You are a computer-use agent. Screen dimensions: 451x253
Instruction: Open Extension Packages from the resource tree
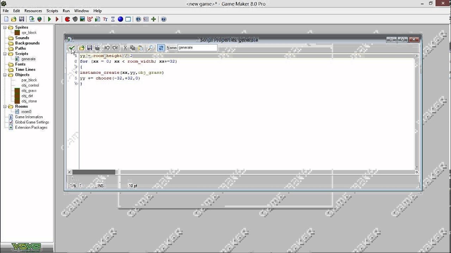31,128
